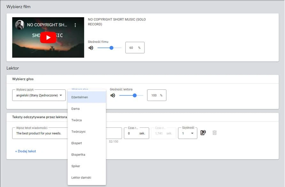This screenshot has width=285, height=187.
Task: Adjust the Głośność lektora slider
Action: click(134, 95)
